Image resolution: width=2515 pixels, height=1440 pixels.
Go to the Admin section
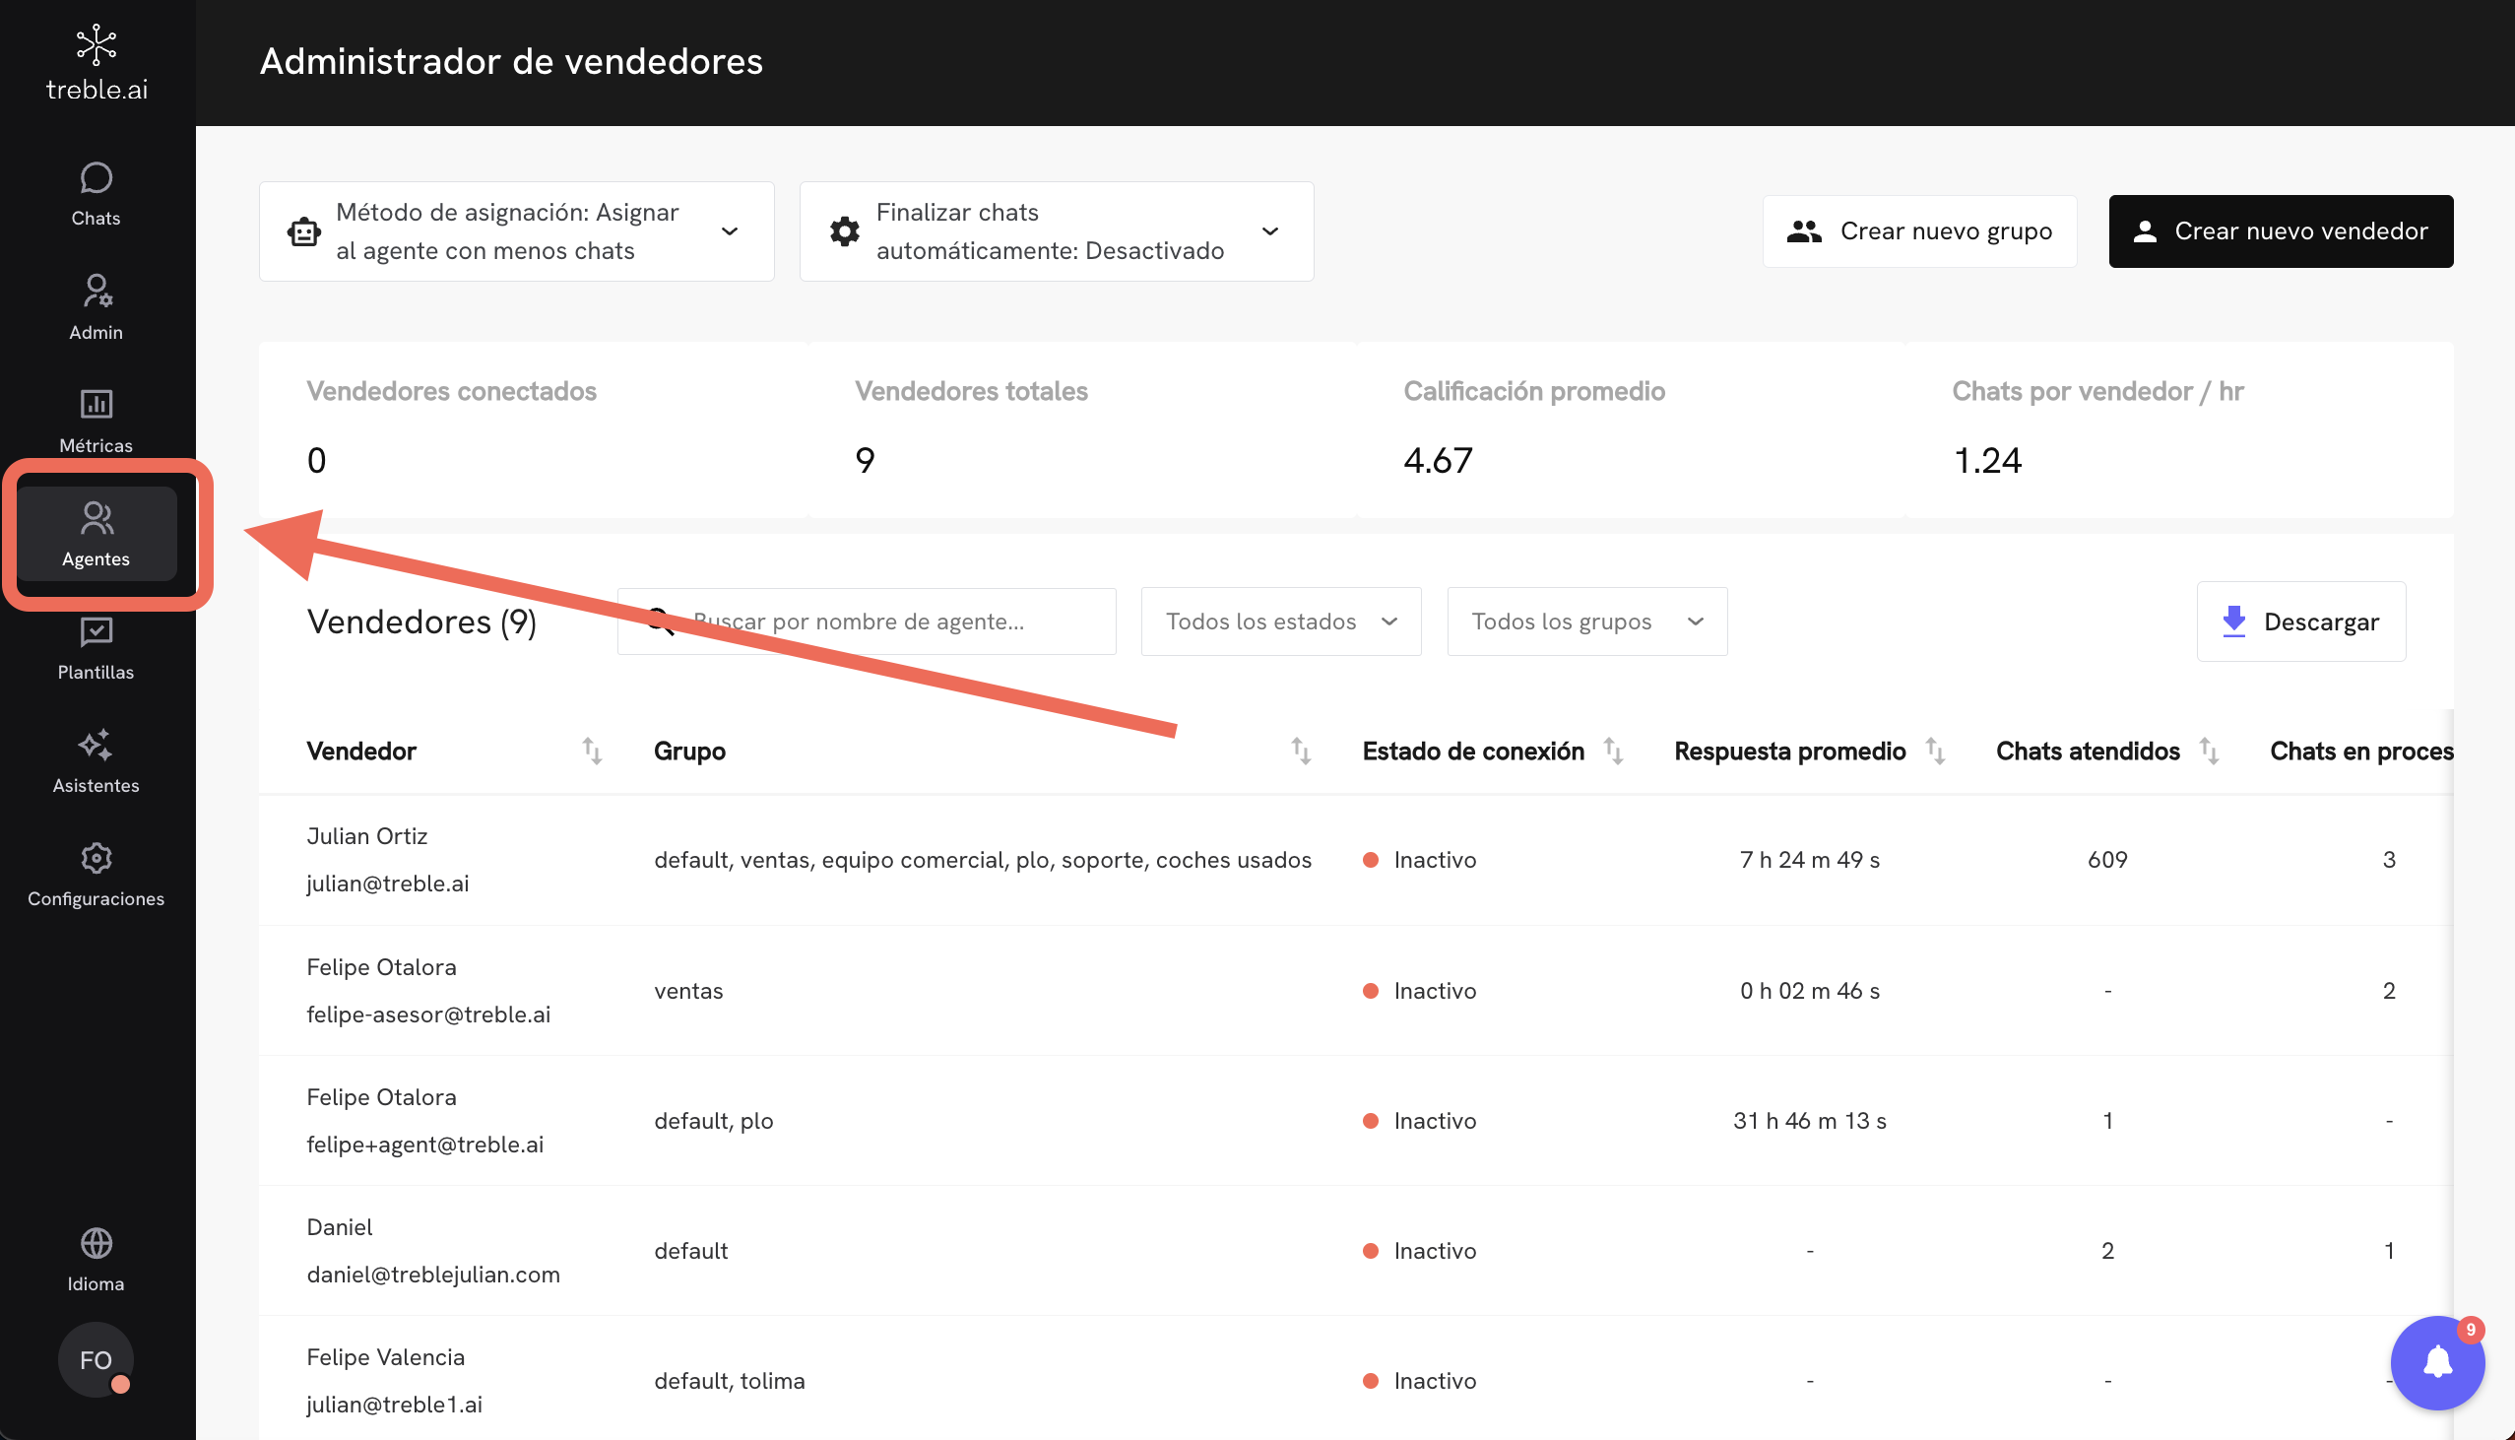(x=96, y=307)
